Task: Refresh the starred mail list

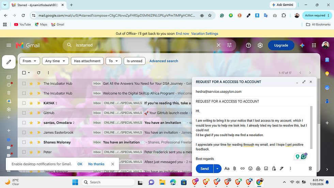Action: tap(39, 73)
